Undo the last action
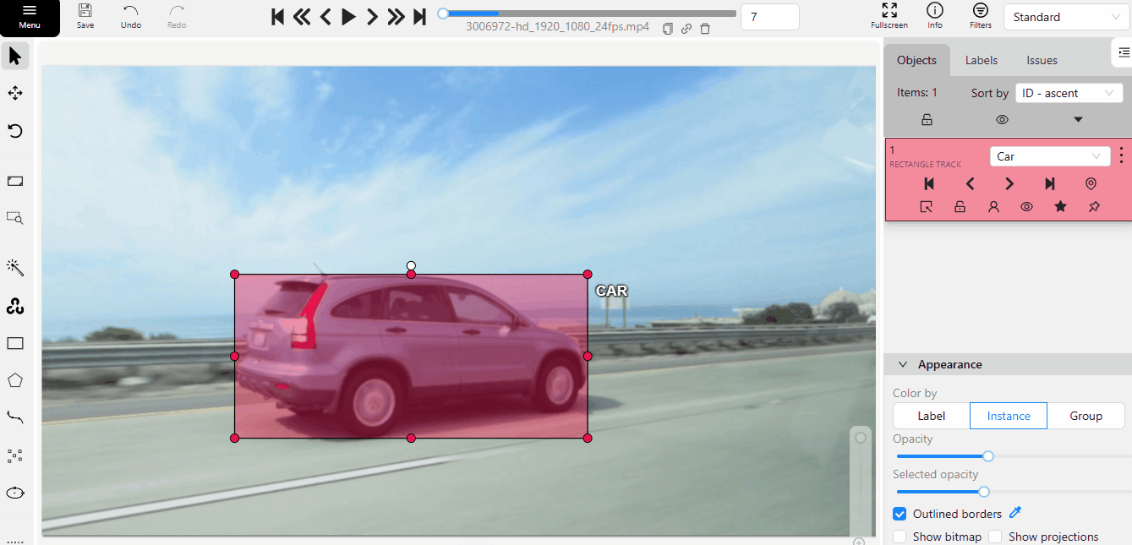Image resolution: width=1132 pixels, height=545 pixels. coord(131,16)
